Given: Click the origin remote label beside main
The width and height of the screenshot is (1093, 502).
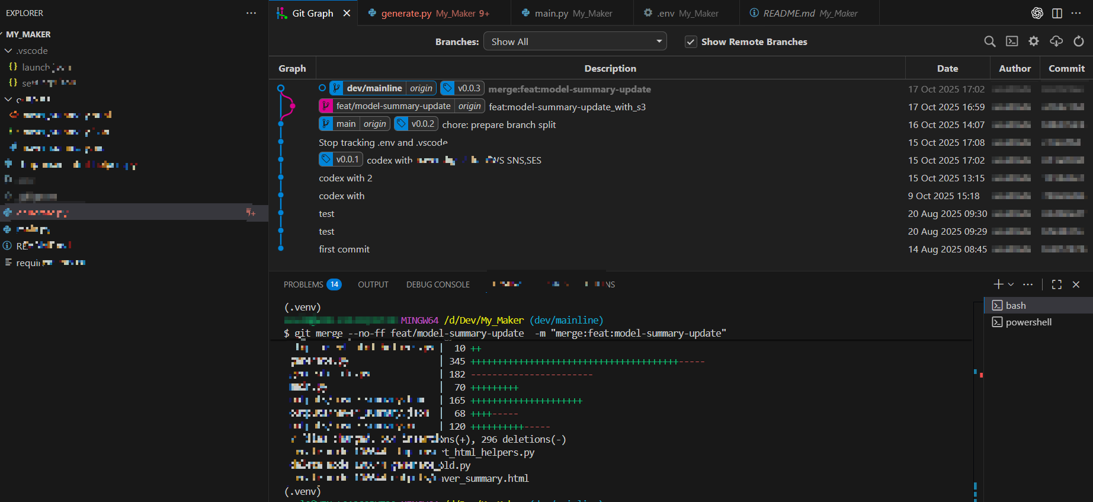Looking at the screenshot, I should 374,124.
